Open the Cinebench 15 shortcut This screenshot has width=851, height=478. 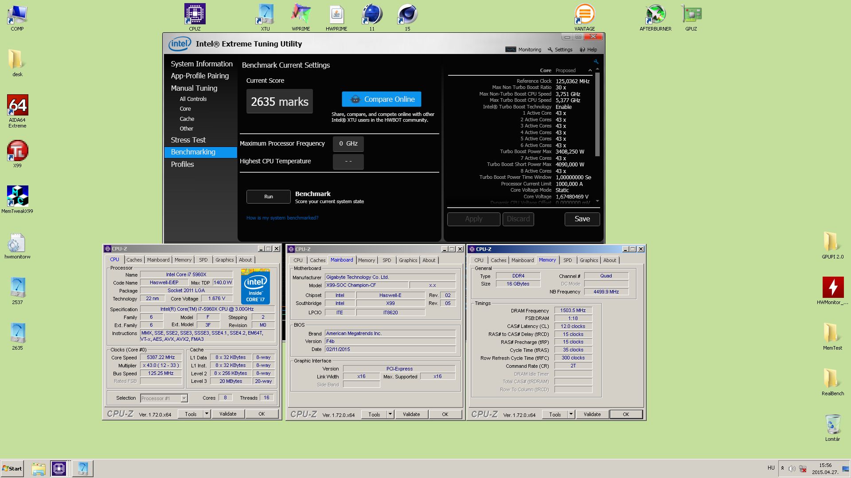(x=407, y=17)
